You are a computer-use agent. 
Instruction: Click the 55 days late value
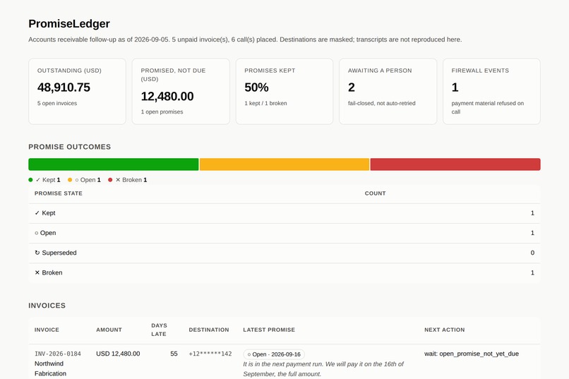(174, 354)
